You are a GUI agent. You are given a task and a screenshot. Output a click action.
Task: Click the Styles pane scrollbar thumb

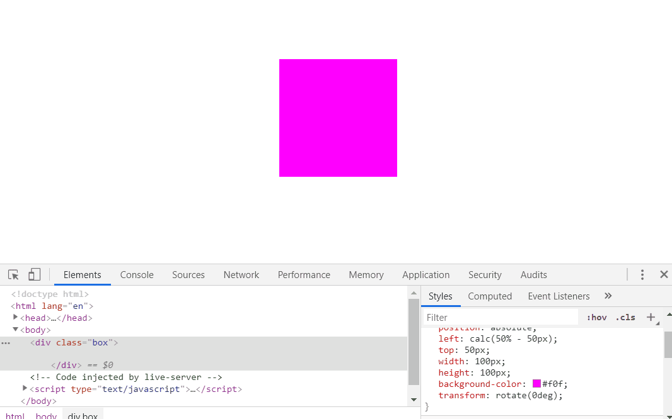pos(668,345)
